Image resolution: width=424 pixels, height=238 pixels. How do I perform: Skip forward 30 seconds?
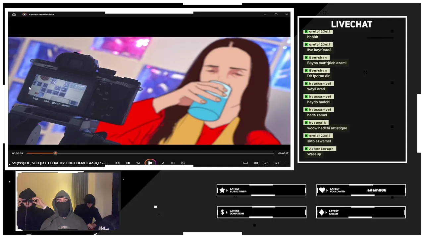click(x=162, y=163)
